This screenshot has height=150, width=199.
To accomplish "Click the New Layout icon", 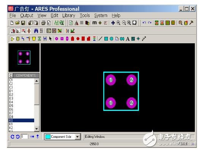I will (x=12, y=23).
